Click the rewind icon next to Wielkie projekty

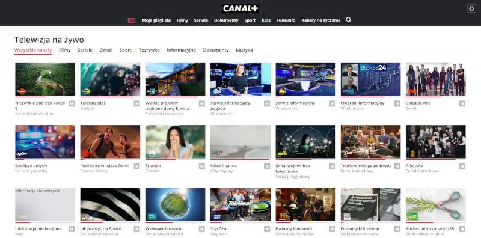[x=202, y=103]
